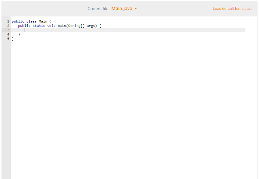Click the closing brace on line 5
Screen dimensions: 259x179
pyautogui.click(x=13, y=38)
